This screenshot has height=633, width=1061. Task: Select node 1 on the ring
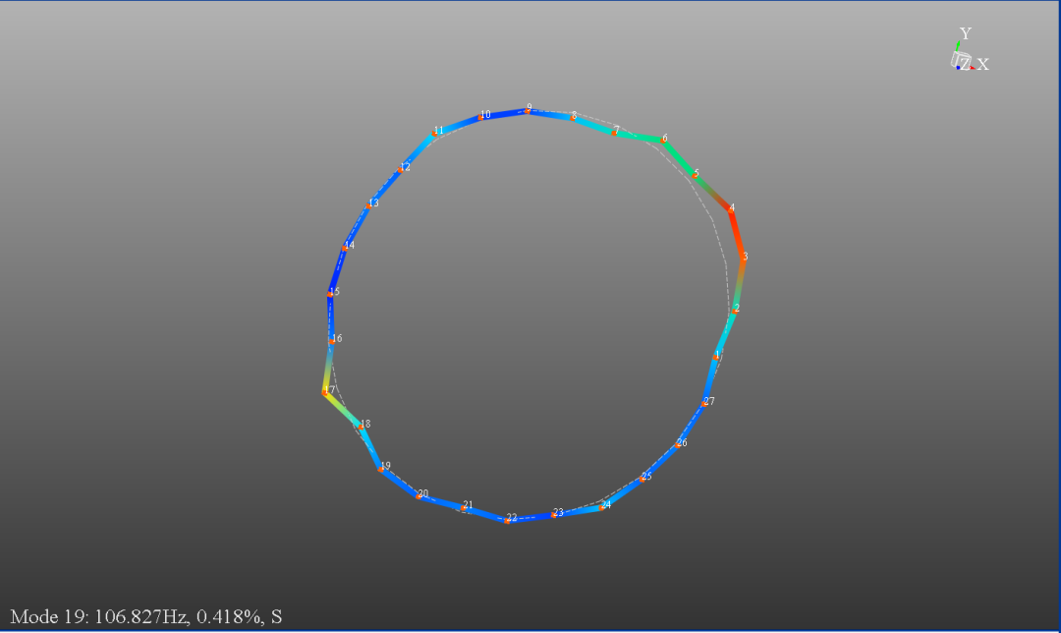click(x=716, y=356)
